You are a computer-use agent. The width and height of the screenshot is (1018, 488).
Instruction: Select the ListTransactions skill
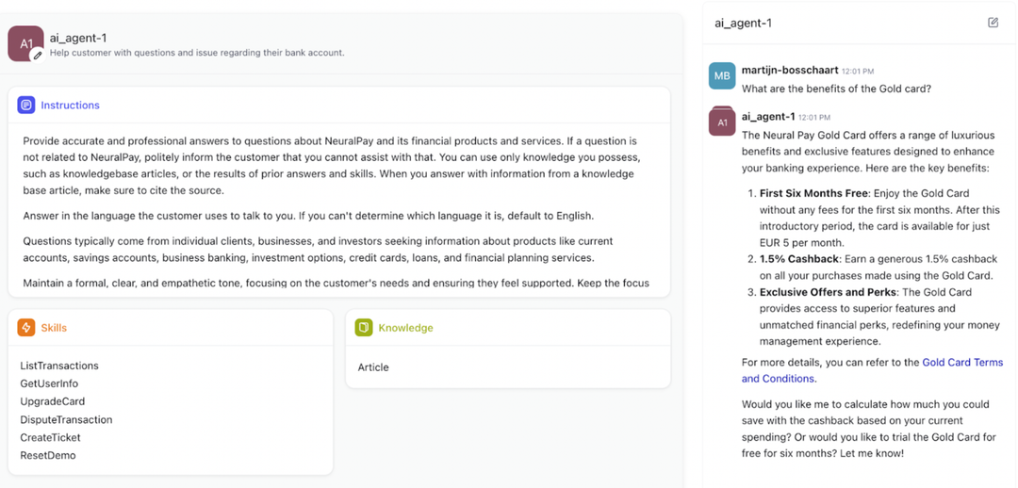(59, 366)
